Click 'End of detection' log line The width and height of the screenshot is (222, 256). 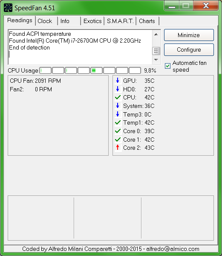[x=29, y=47]
